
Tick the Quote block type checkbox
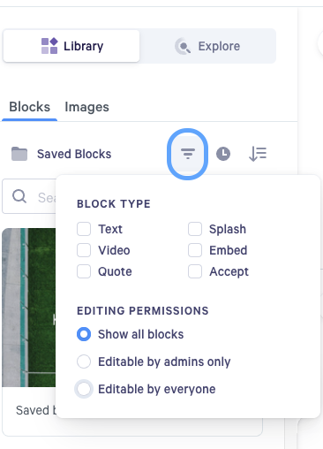pyautogui.click(x=84, y=271)
